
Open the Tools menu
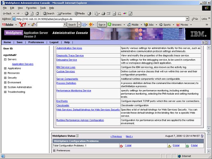43,8
